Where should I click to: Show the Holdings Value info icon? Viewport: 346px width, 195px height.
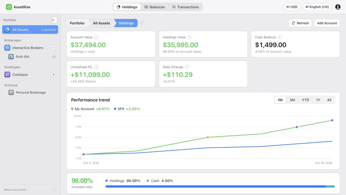(x=189, y=37)
